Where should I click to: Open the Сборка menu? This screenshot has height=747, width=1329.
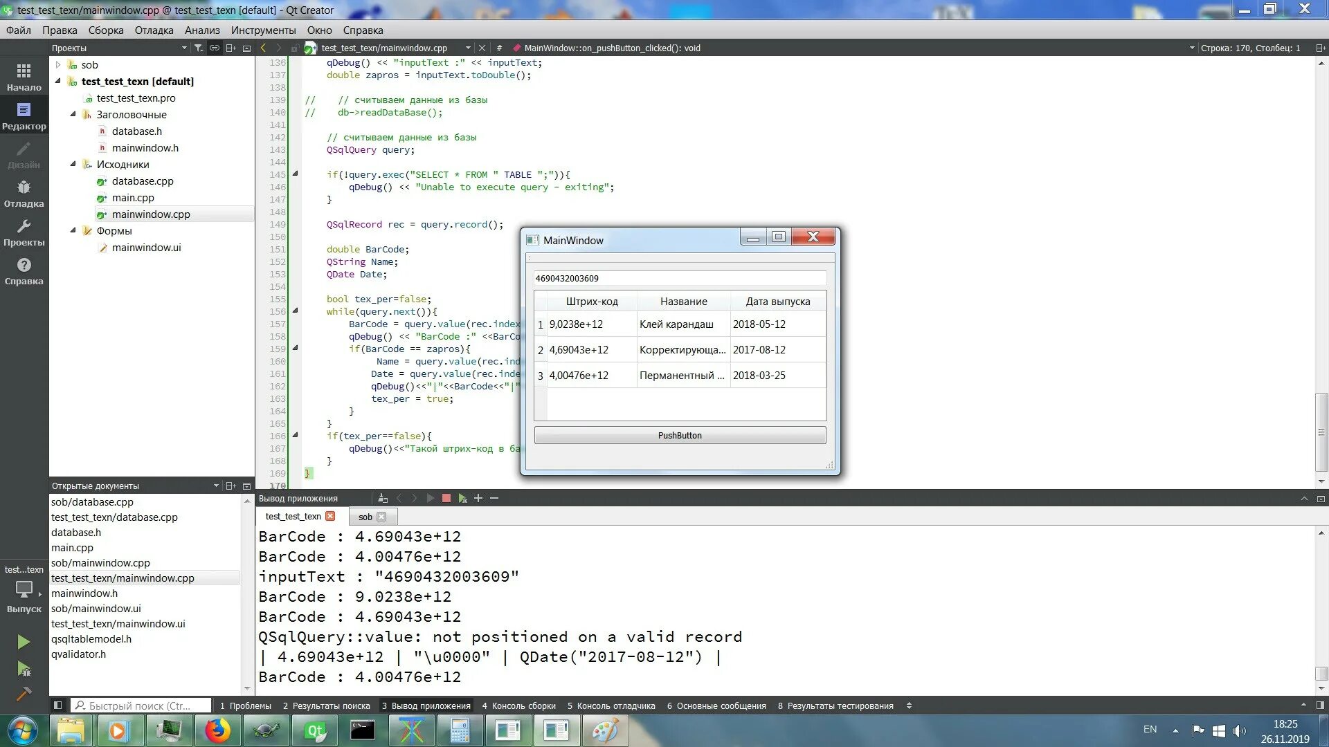(105, 30)
